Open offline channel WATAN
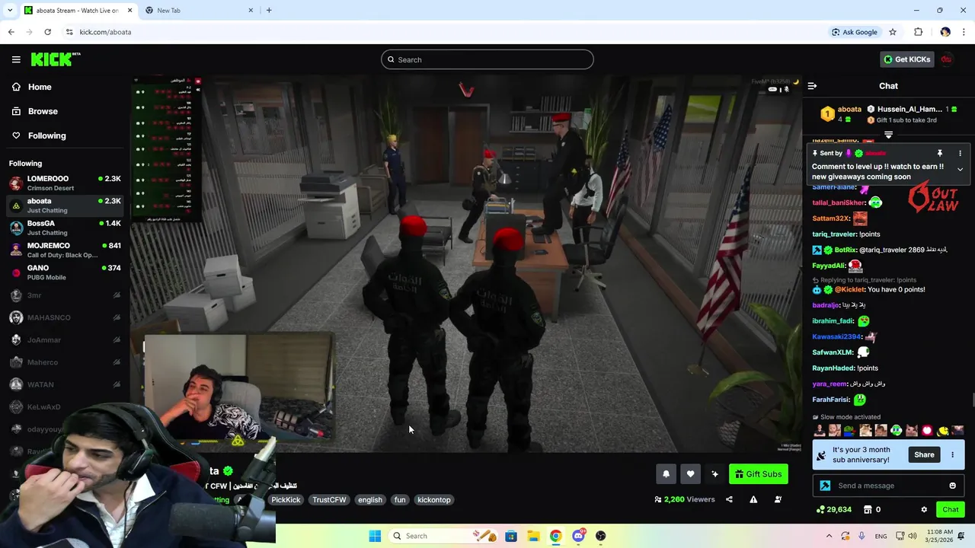Screen dimensions: 975x548 coord(65,384)
